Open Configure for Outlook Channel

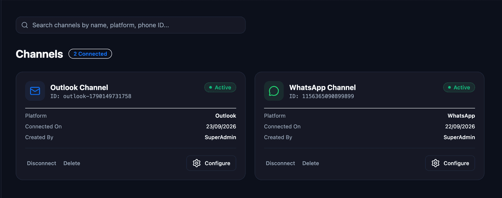point(211,163)
